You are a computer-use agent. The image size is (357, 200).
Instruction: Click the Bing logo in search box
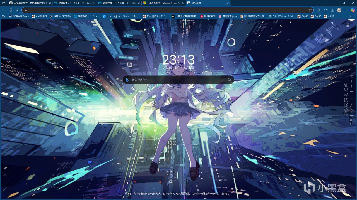(x=127, y=80)
